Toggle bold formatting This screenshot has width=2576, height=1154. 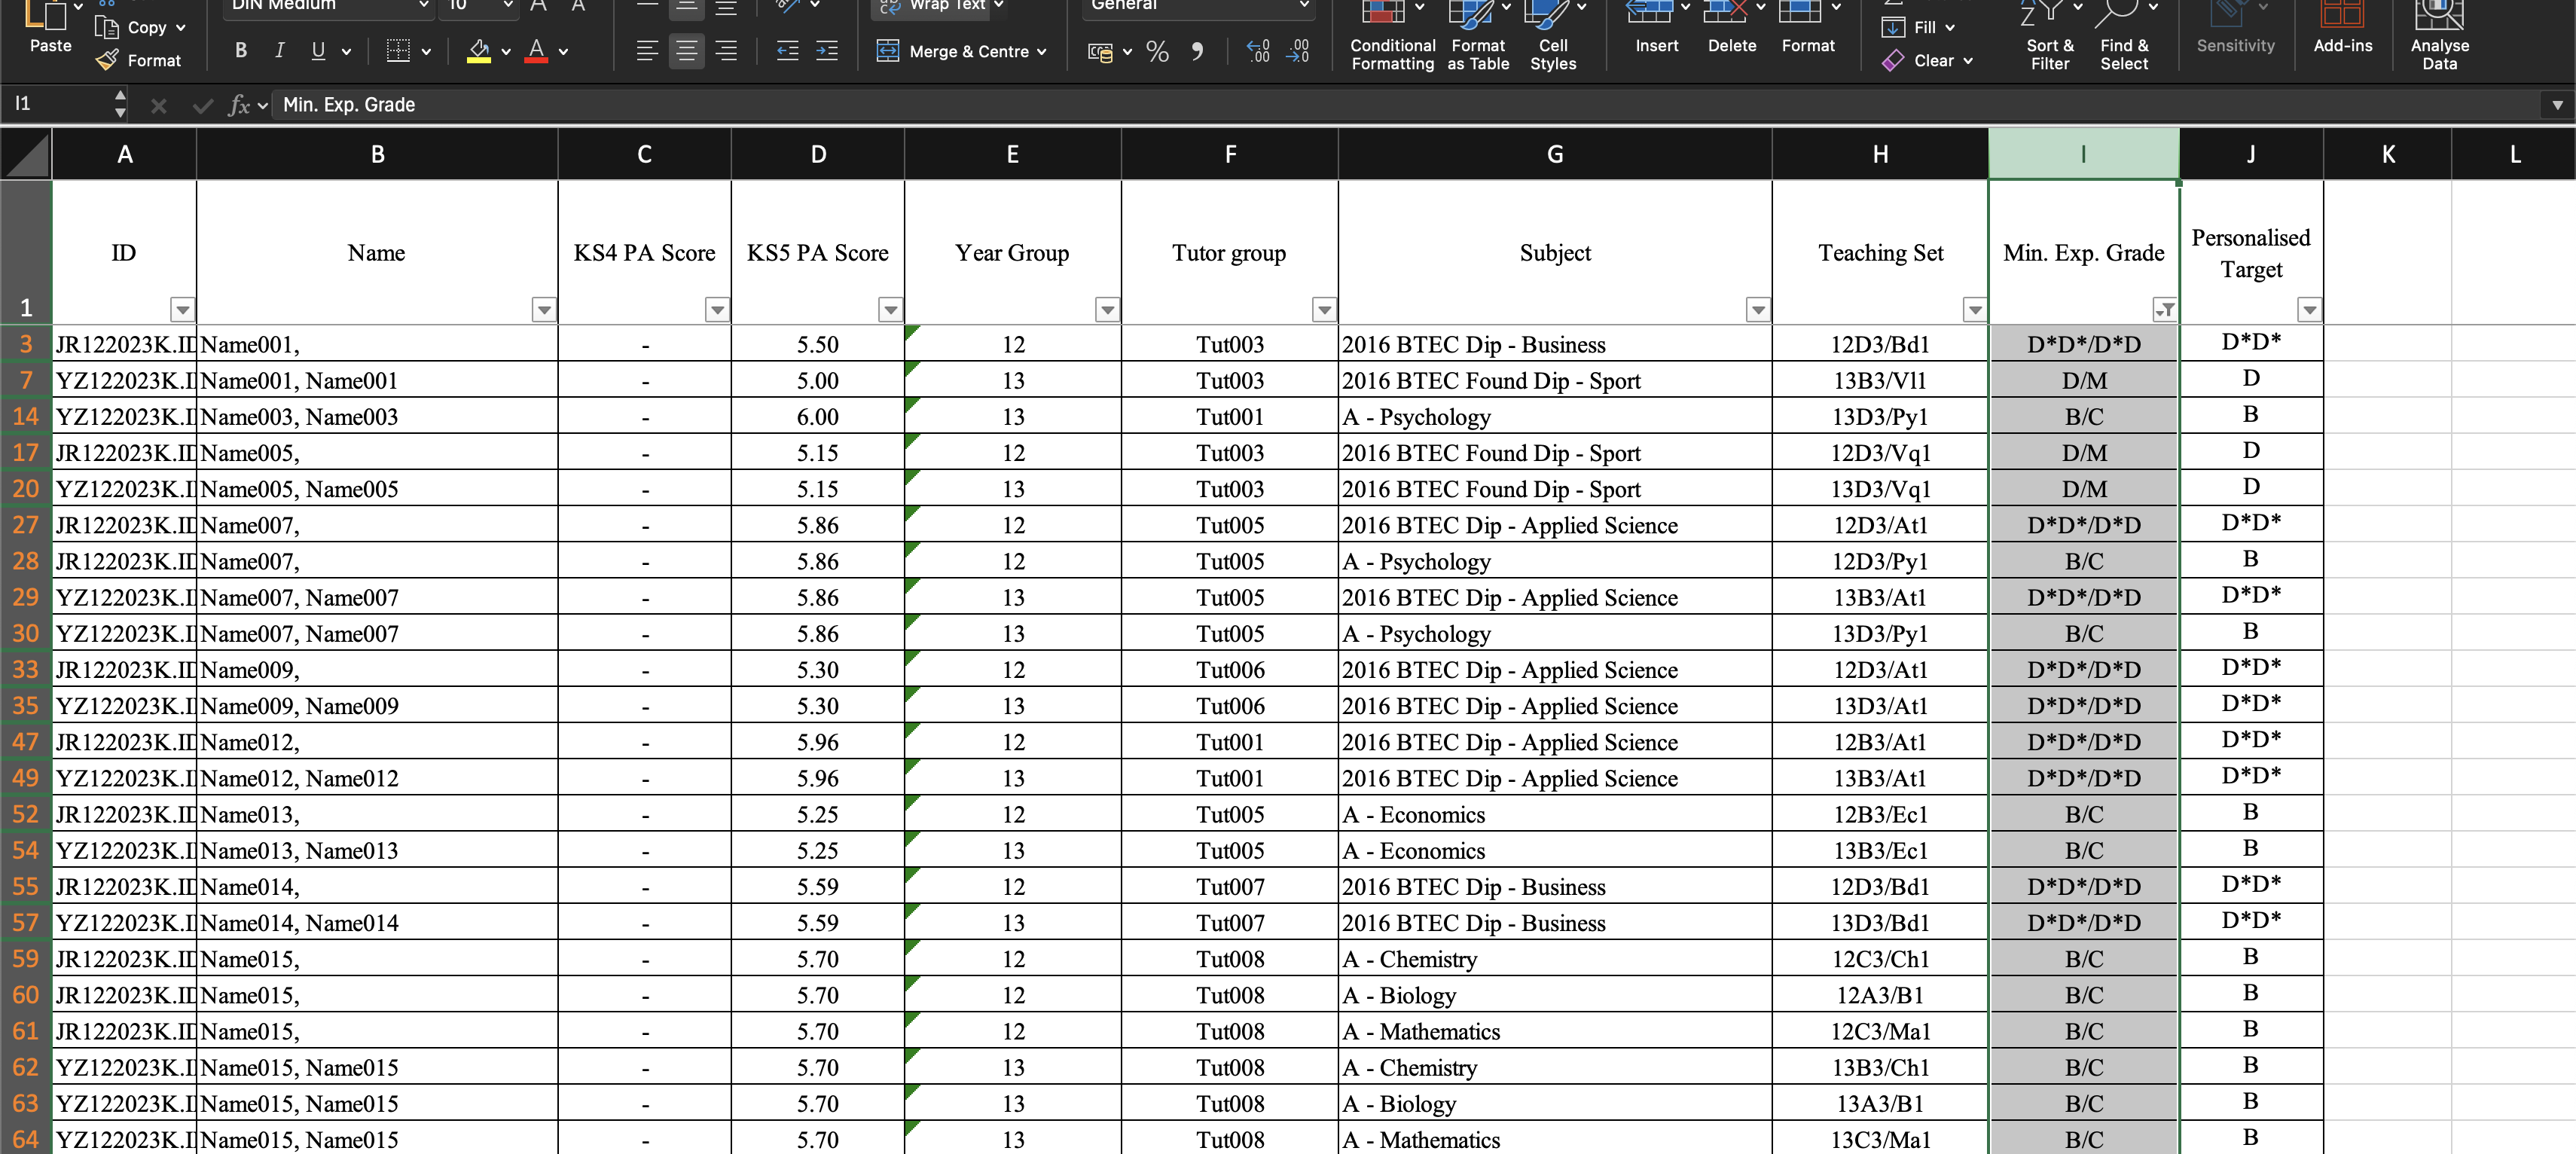click(240, 50)
